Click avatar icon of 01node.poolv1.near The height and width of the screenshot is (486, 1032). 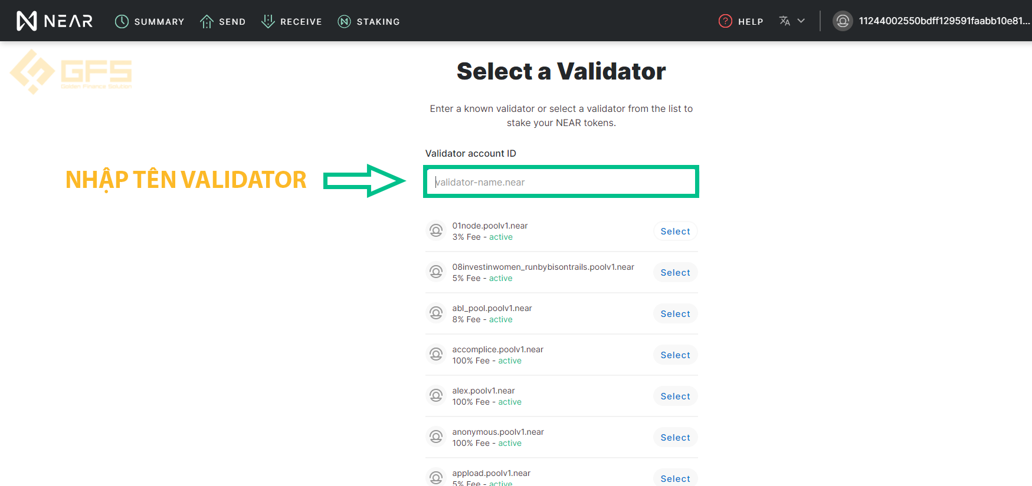[436, 230]
